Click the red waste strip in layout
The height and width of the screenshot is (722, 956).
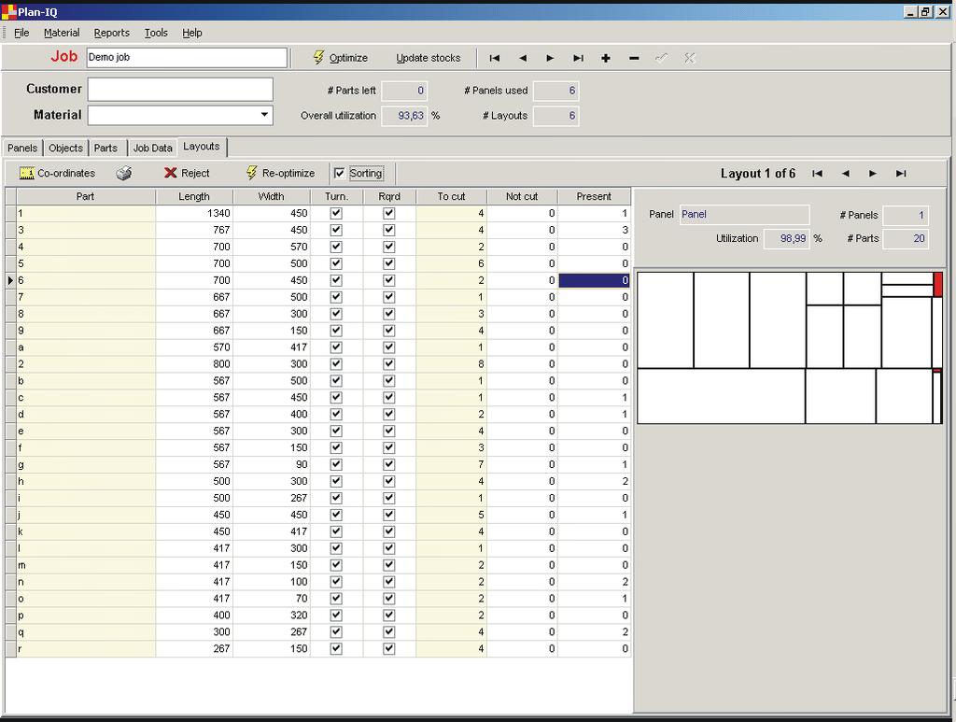click(x=937, y=285)
